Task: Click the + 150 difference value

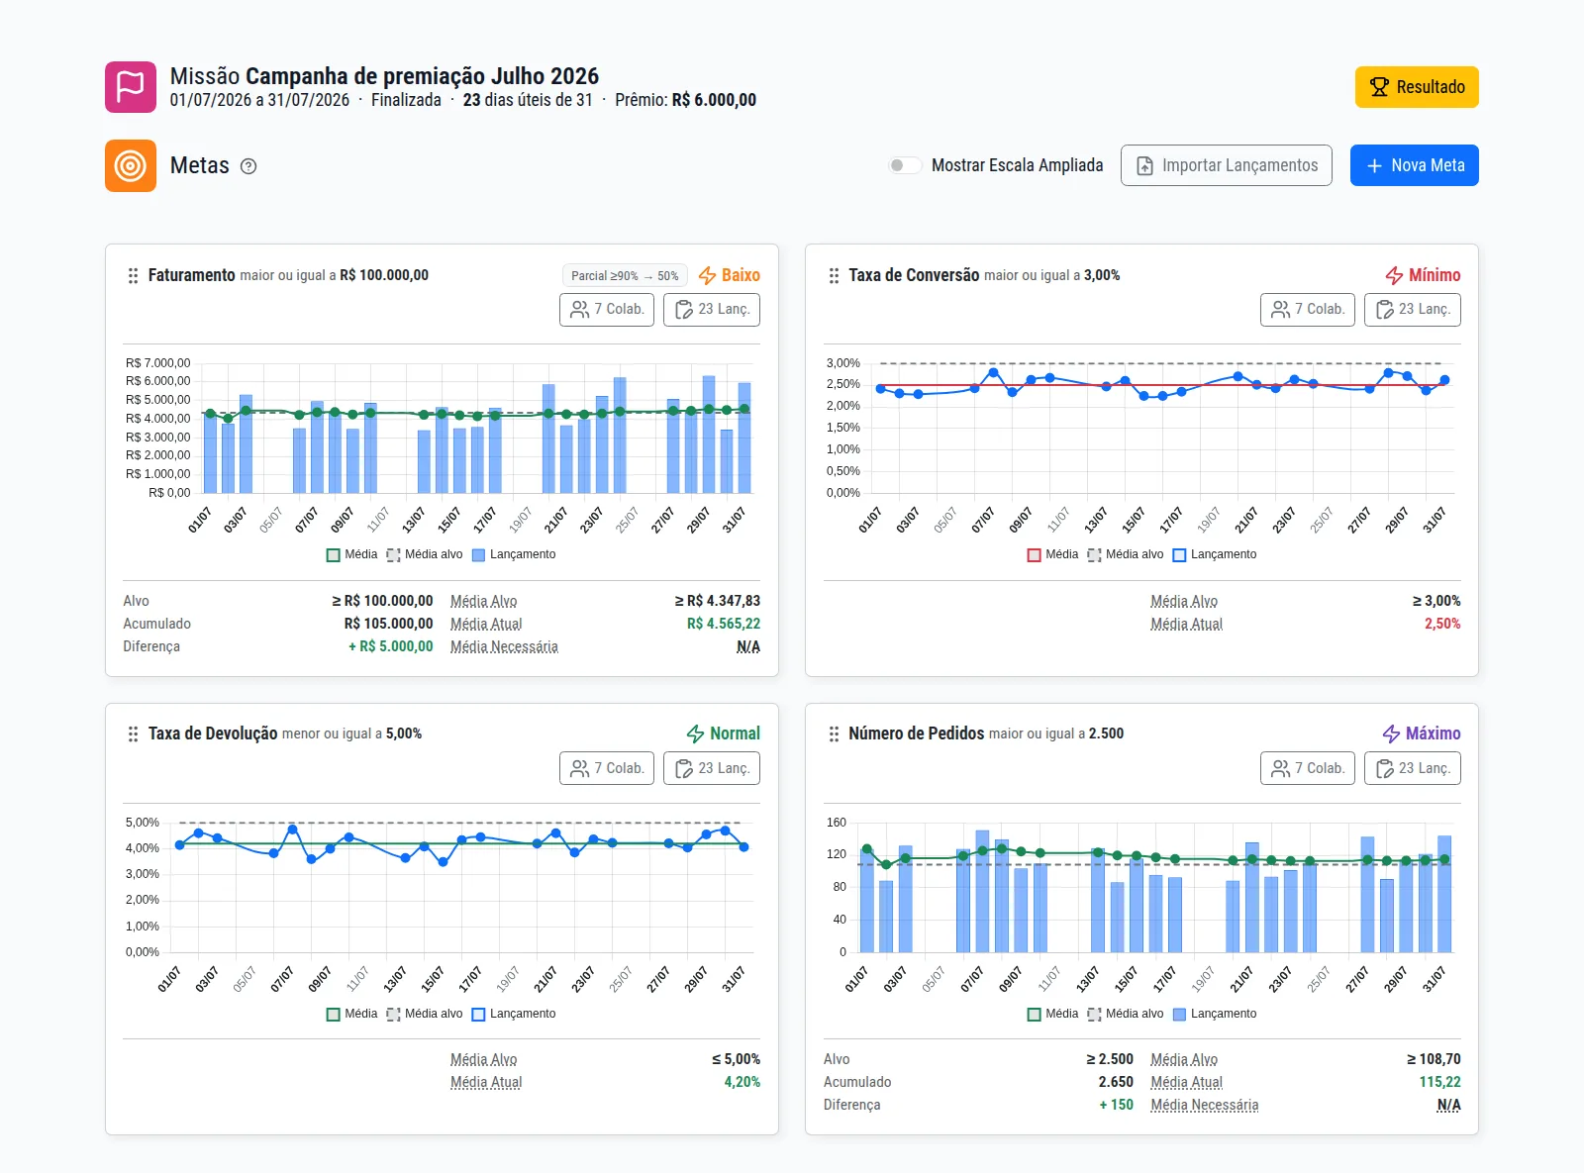Action: click(x=1117, y=1105)
